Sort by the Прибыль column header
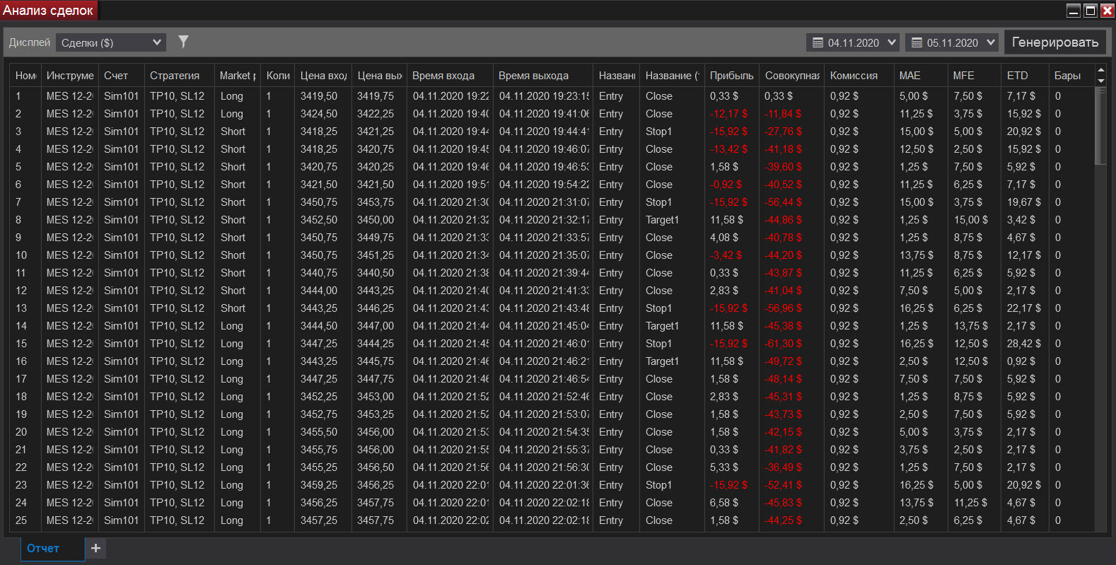 pyautogui.click(x=732, y=76)
